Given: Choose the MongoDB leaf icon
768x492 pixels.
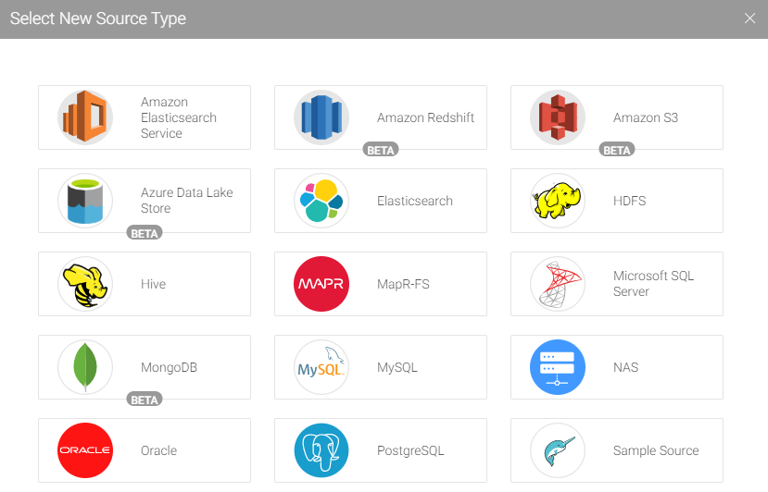Looking at the screenshot, I should [x=85, y=367].
